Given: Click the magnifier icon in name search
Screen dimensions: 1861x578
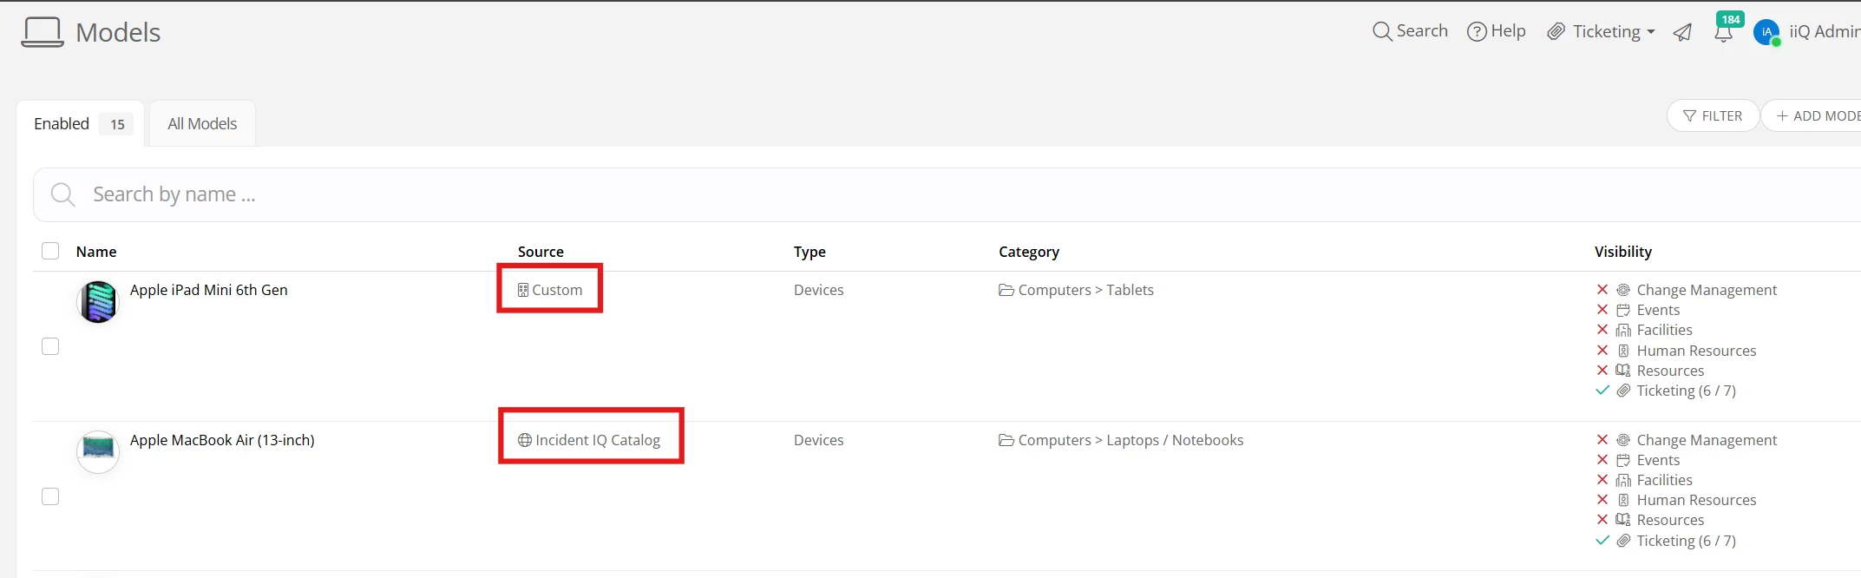Looking at the screenshot, I should click(x=62, y=194).
